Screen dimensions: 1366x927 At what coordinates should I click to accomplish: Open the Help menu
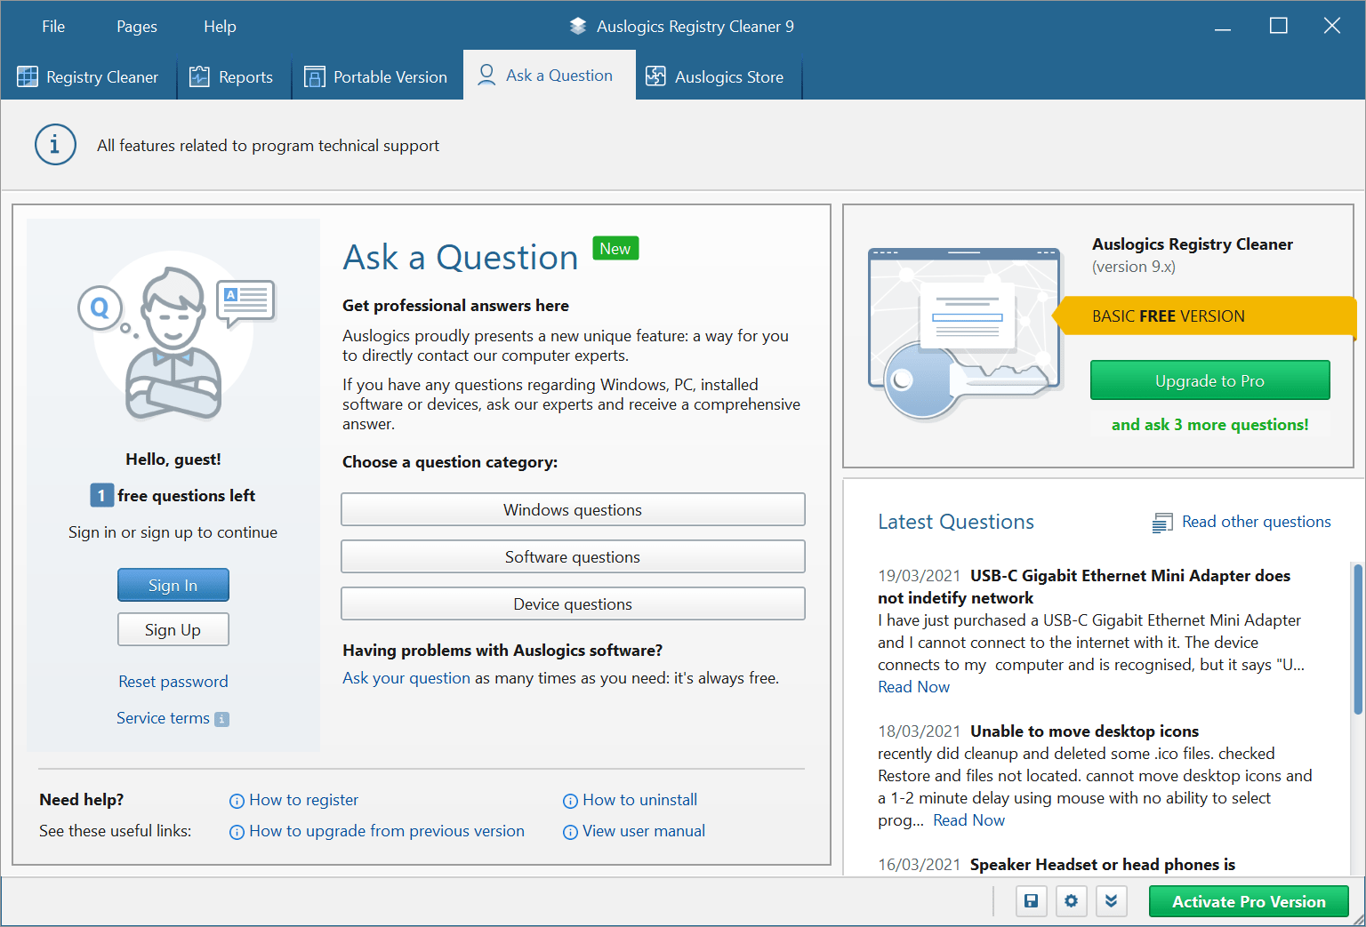220,27
